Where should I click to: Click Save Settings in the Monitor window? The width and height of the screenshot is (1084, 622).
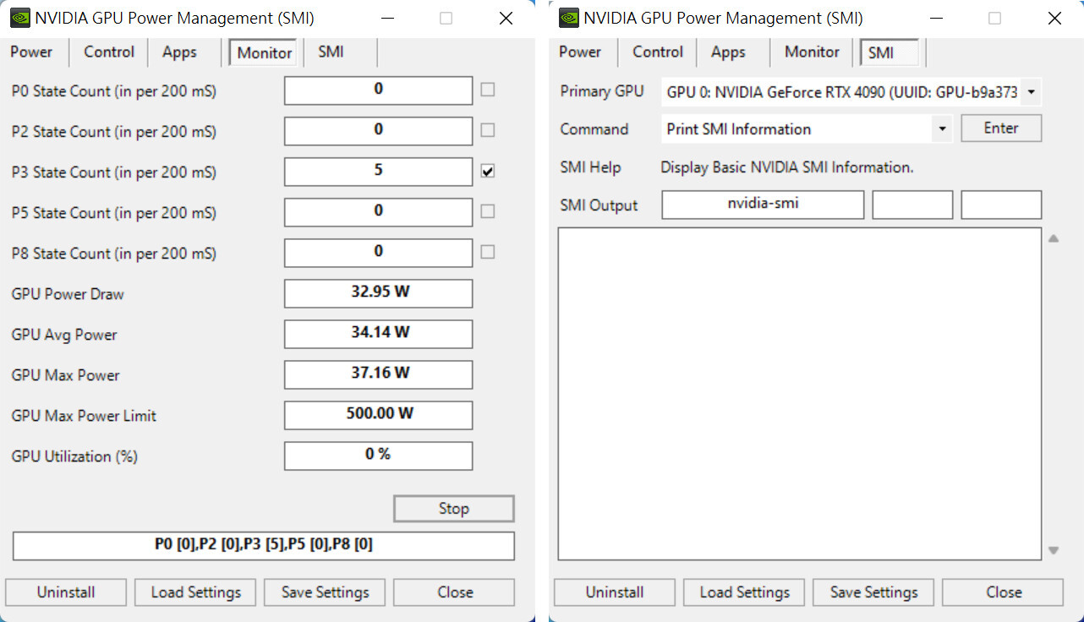pyautogui.click(x=324, y=592)
